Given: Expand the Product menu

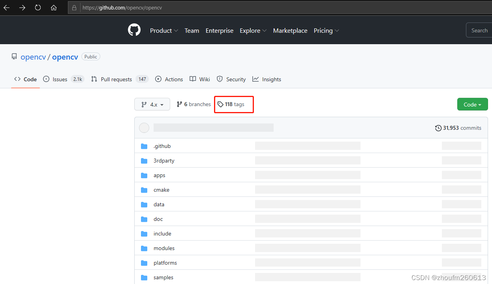Looking at the screenshot, I should click(x=164, y=30).
